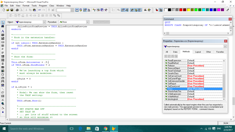The height and width of the screenshot is (132, 235).
Task: Choose the Timer control tool
Action: pos(3,75)
